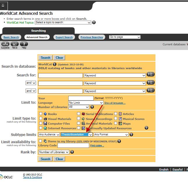Enable Items in my library checkbox

click(40, 141)
